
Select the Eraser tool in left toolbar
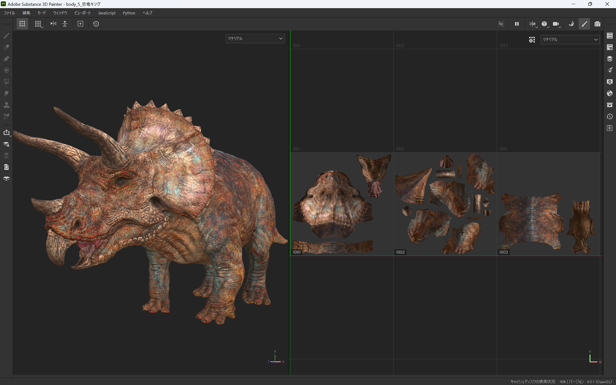pyautogui.click(x=6, y=47)
